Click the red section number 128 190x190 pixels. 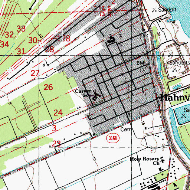[x=64, y=38]
